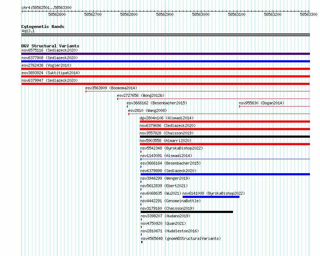Click the black nsv3179160 feature bar
This screenshot has width=320, height=256.
[187, 212]
